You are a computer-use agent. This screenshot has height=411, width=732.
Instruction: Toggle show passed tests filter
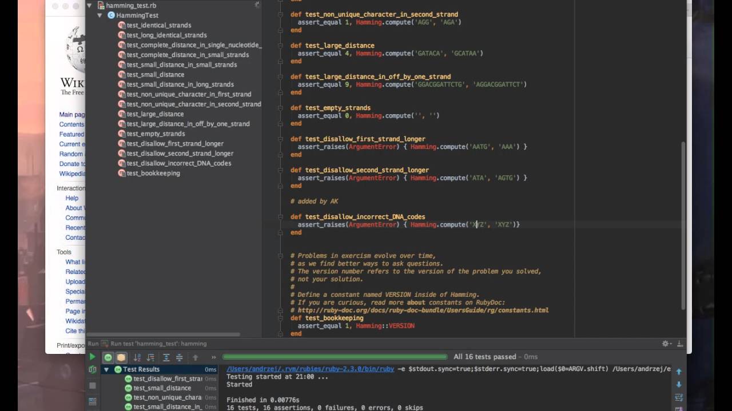(x=108, y=357)
